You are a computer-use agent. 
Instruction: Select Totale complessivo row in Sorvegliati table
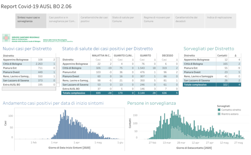pyautogui.click(x=212, y=84)
